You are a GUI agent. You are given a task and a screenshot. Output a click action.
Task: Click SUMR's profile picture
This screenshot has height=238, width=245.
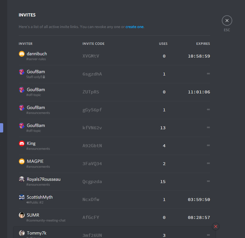click(21, 215)
